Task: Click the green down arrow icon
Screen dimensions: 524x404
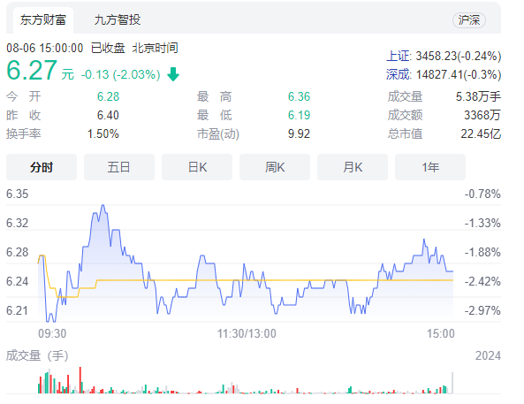Action: [173, 74]
